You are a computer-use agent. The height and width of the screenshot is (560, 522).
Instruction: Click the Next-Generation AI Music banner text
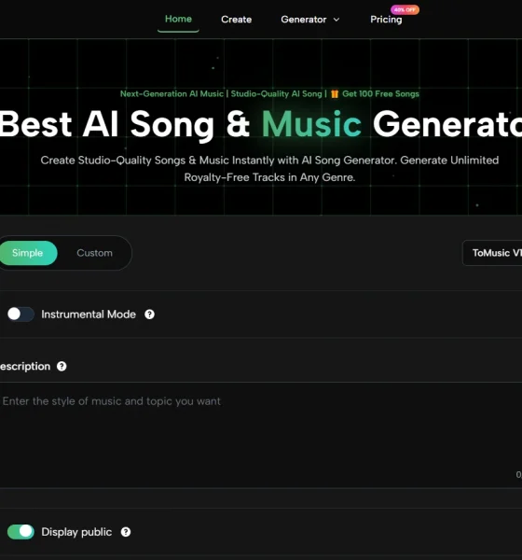pos(172,94)
